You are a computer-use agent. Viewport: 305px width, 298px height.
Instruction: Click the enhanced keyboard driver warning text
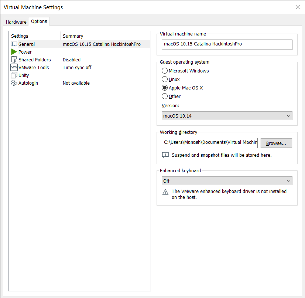[x=229, y=194]
